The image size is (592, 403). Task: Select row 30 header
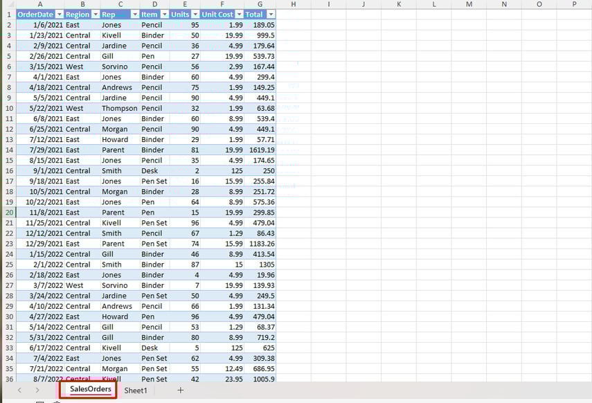9,317
